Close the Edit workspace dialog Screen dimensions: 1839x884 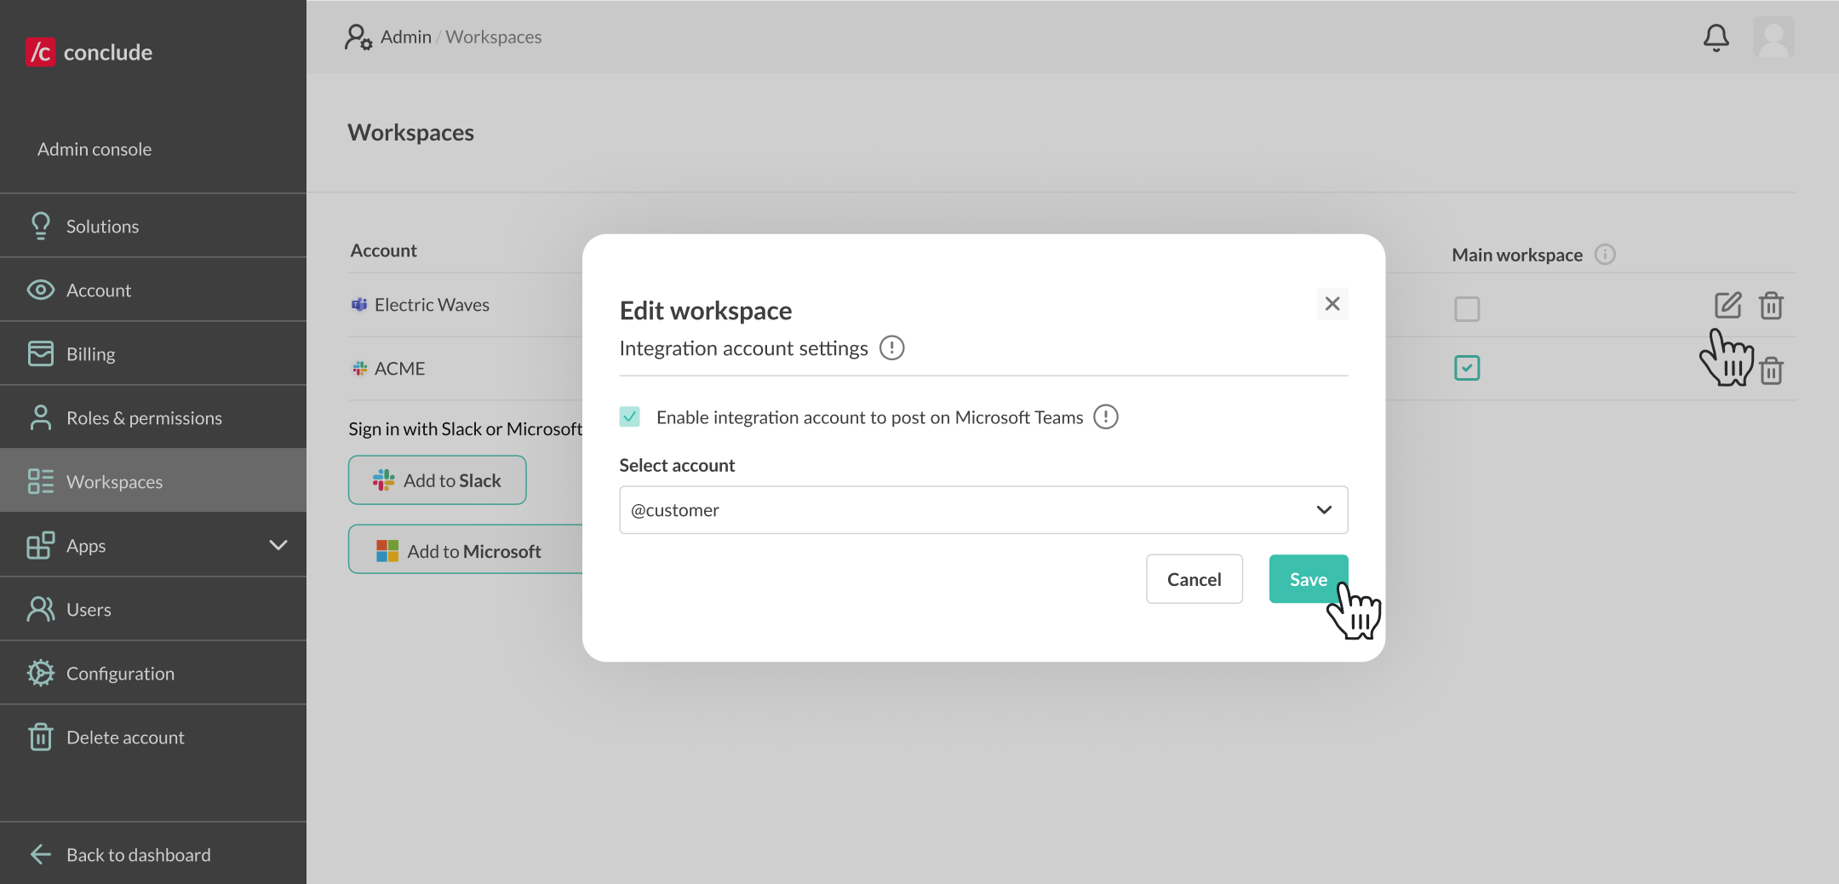(1332, 303)
